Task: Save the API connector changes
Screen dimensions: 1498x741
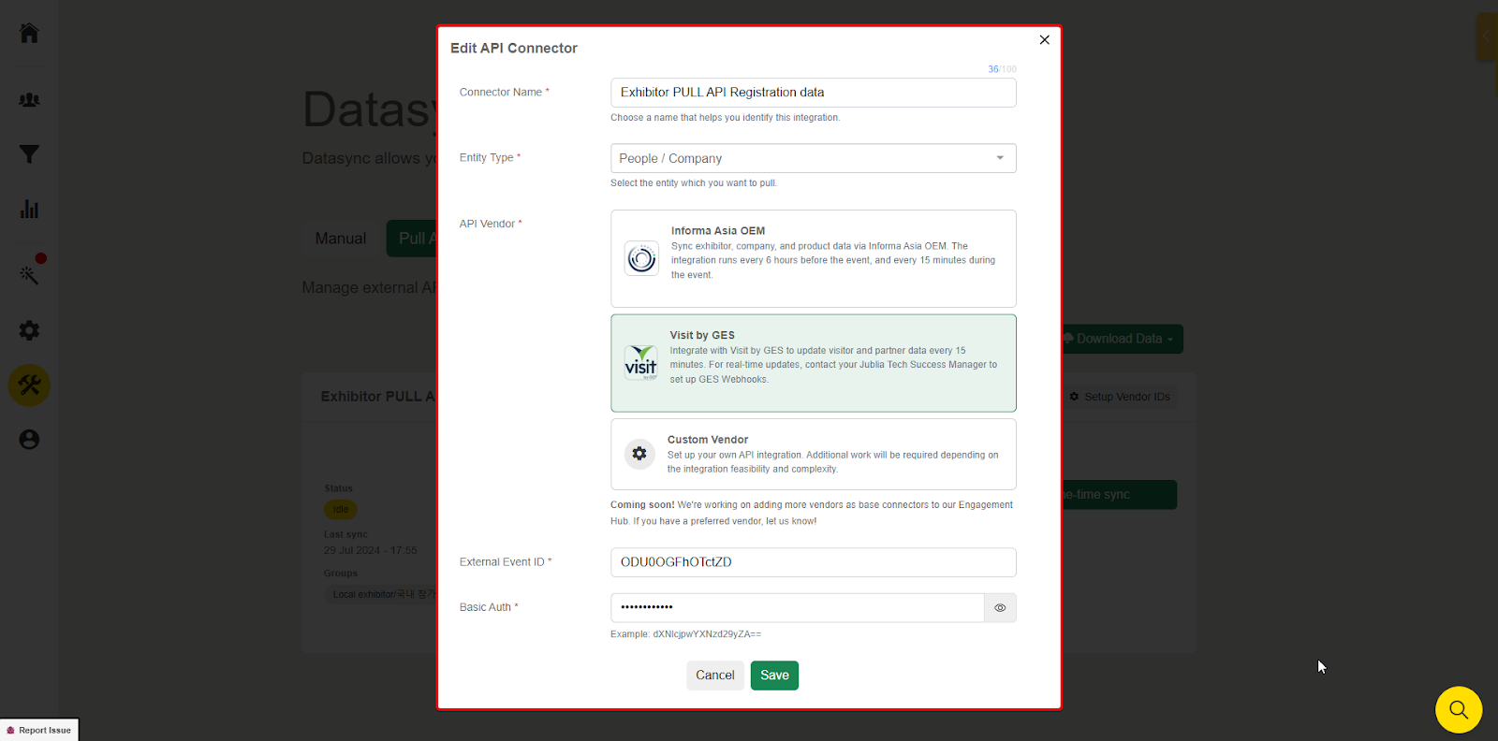Action: click(774, 676)
